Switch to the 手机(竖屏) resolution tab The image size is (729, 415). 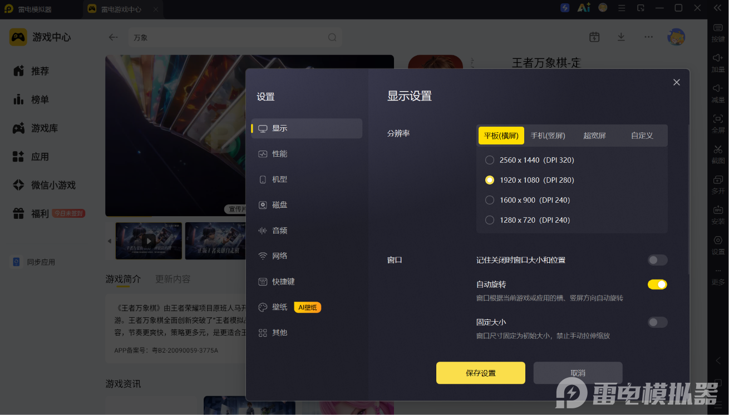point(548,136)
